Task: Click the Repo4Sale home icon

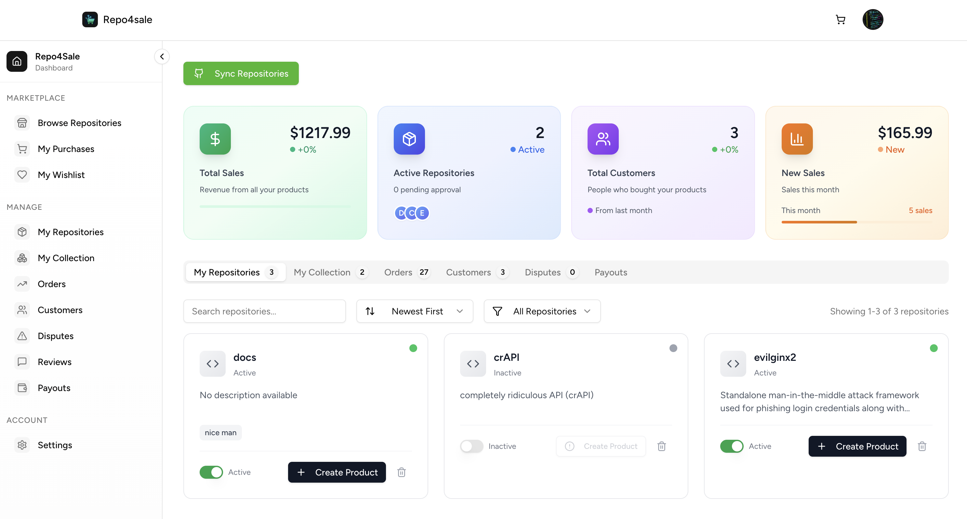Action: 17,61
